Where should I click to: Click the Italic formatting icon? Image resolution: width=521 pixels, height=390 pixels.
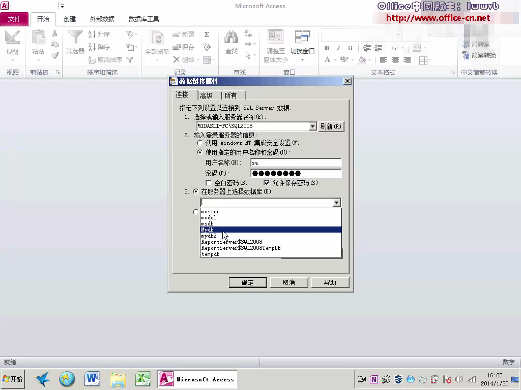(x=338, y=48)
